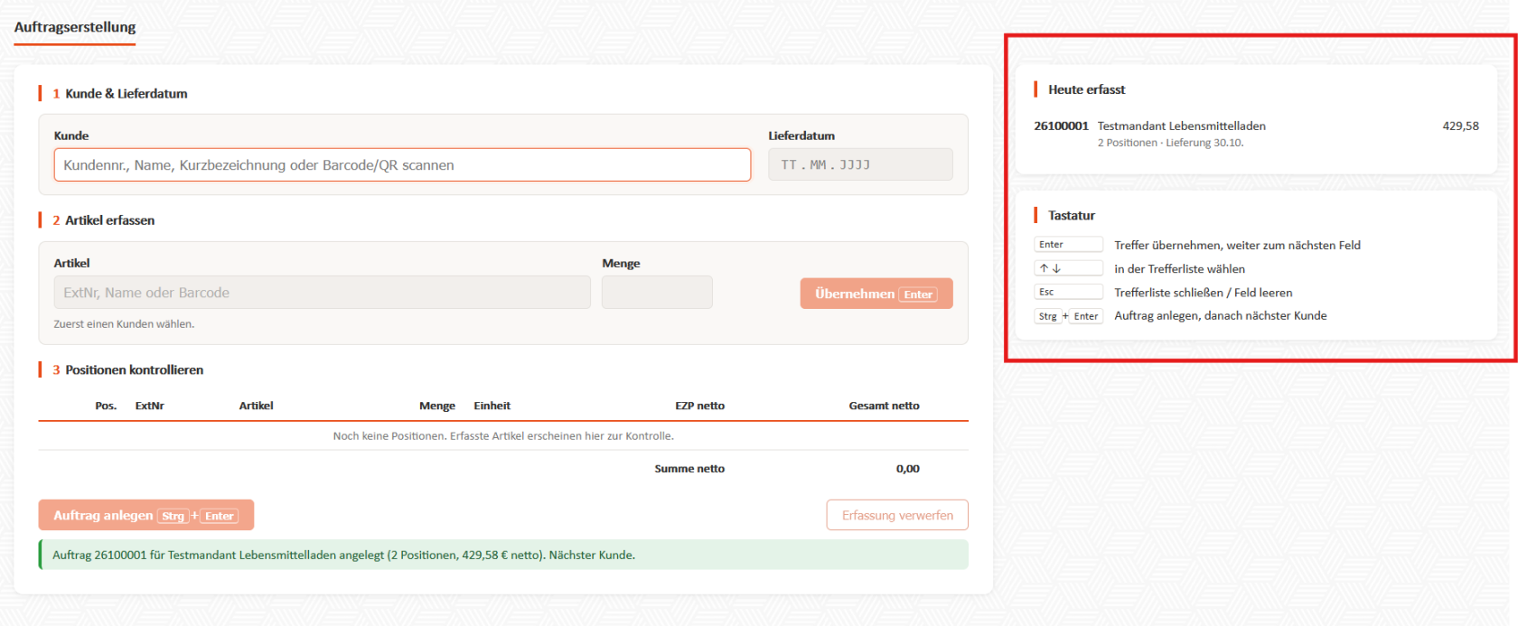1518x626 pixels.
Task: Open the Auftragserstellung tab heading
Action: 75,27
